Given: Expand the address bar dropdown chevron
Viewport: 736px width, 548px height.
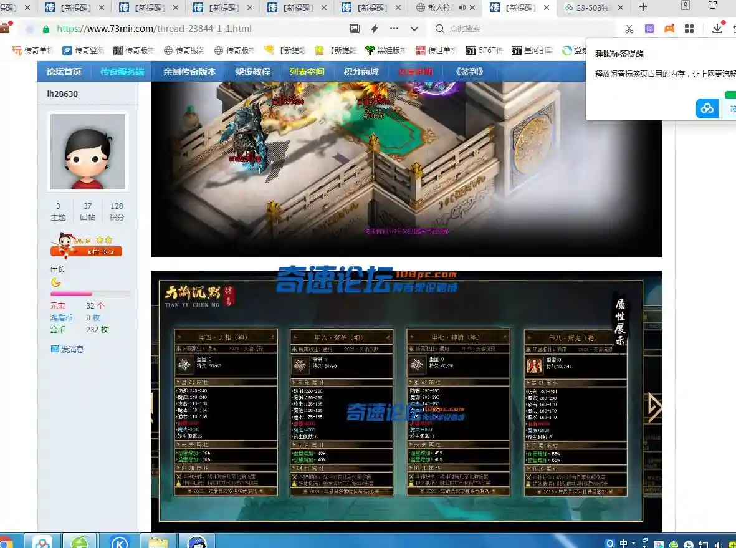Looking at the screenshot, I should [414, 29].
